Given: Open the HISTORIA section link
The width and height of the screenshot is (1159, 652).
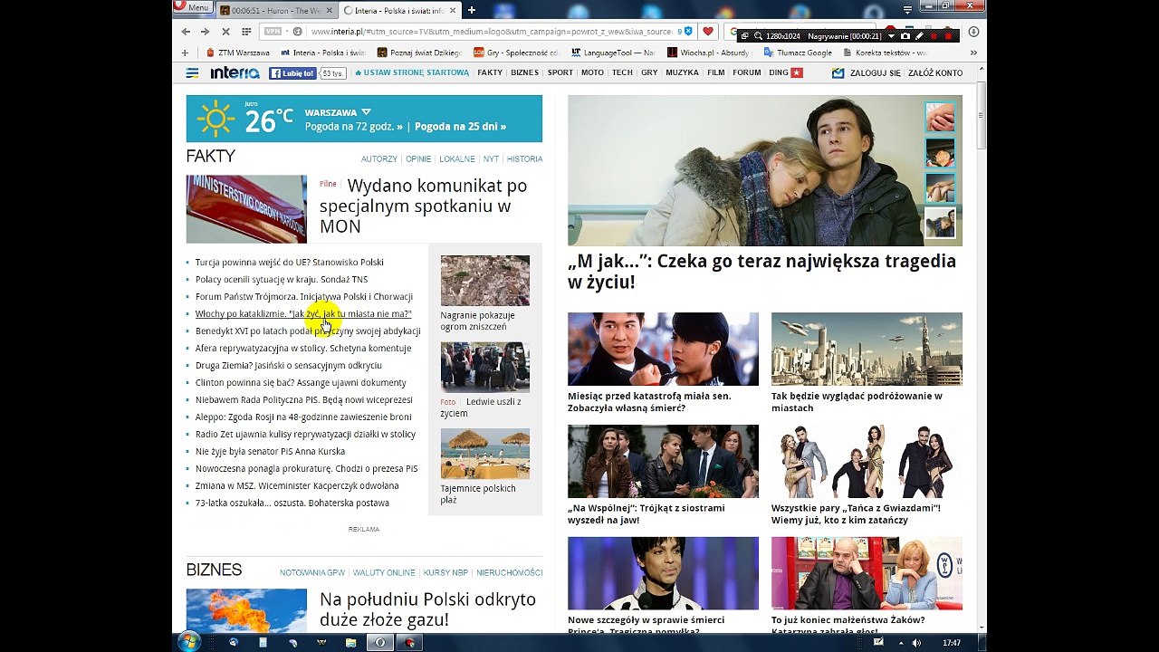Looking at the screenshot, I should point(524,158).
